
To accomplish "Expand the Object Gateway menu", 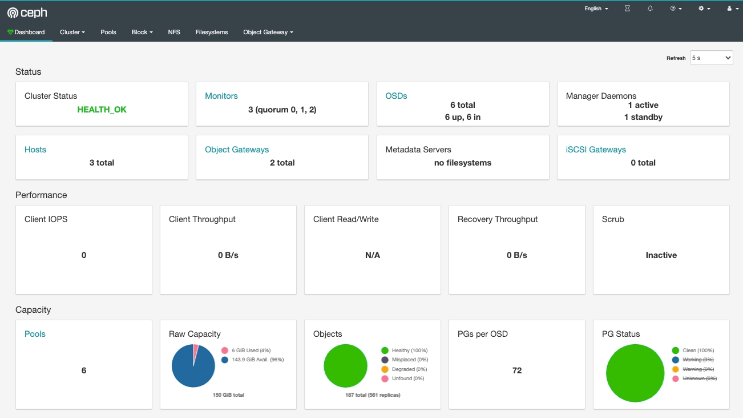I will [x=268, y=32].
